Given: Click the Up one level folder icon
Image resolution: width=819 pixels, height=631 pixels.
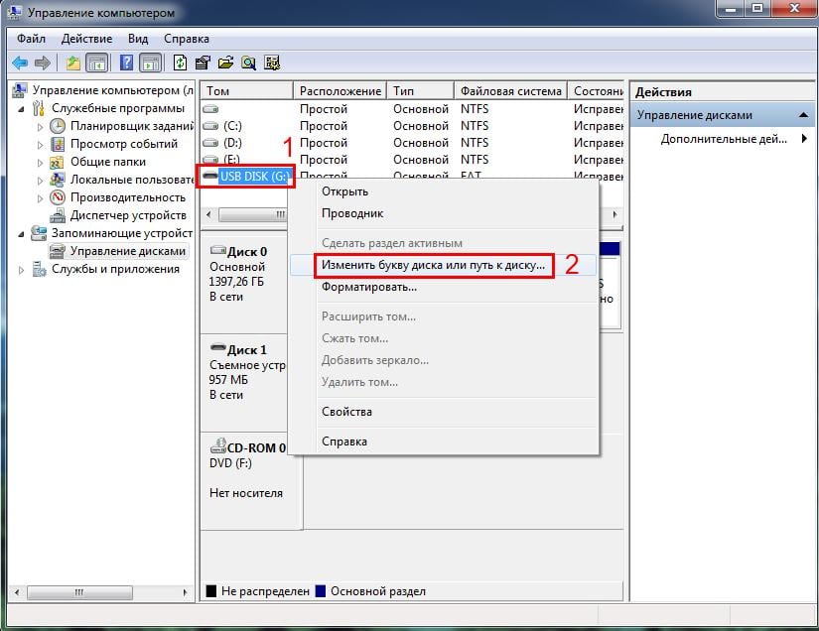Looking at the screenshot, I should (x=72, y=63).
